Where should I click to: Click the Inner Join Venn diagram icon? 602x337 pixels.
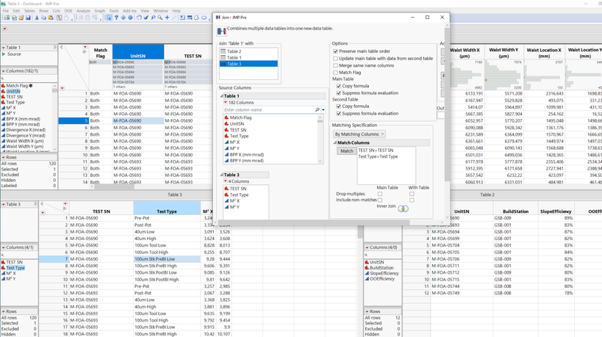403,209
